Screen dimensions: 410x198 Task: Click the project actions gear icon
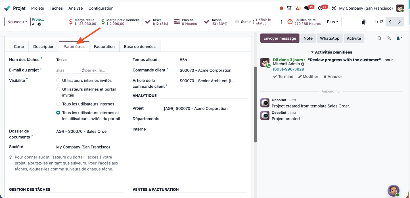click(39, 24)
